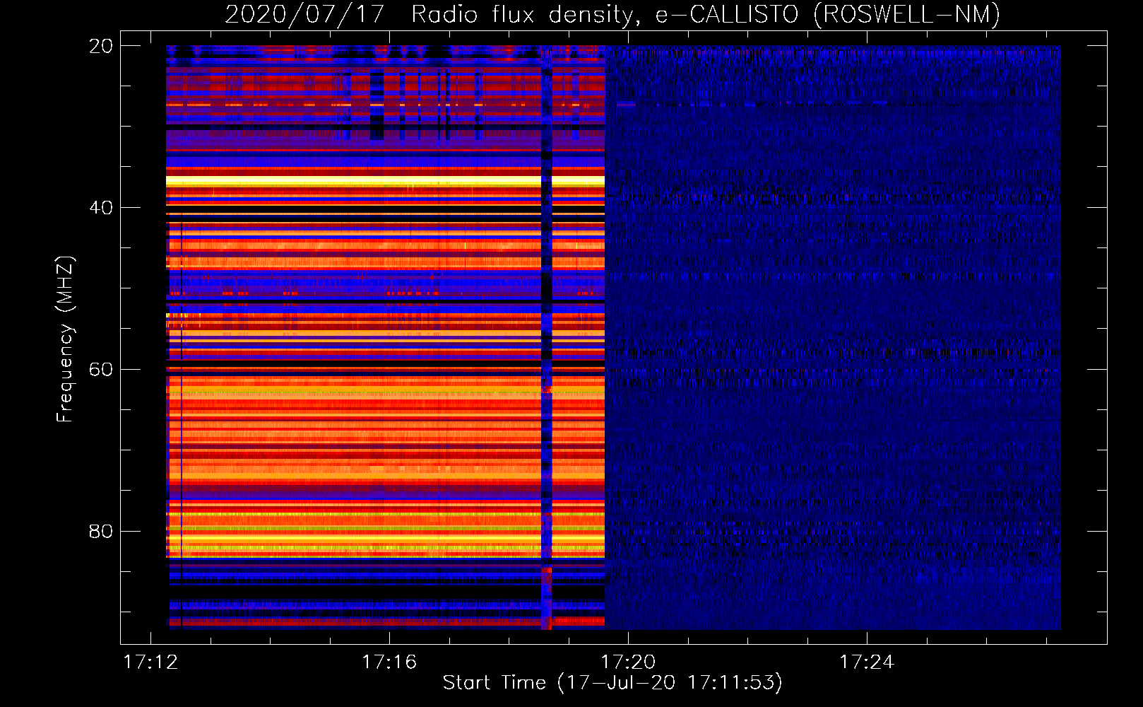
Task: Click the 17:20 time tick label
Action: click(628, 662)
